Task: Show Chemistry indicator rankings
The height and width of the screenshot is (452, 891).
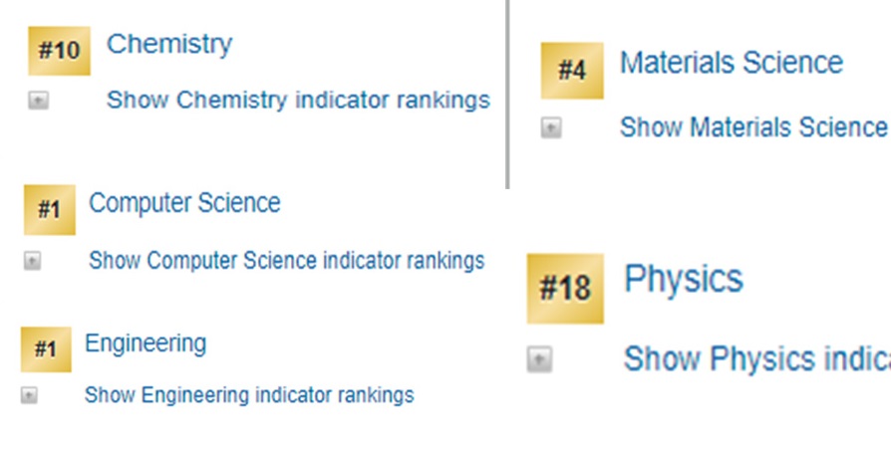Action: pyautogui.click(x=298, y=101)
